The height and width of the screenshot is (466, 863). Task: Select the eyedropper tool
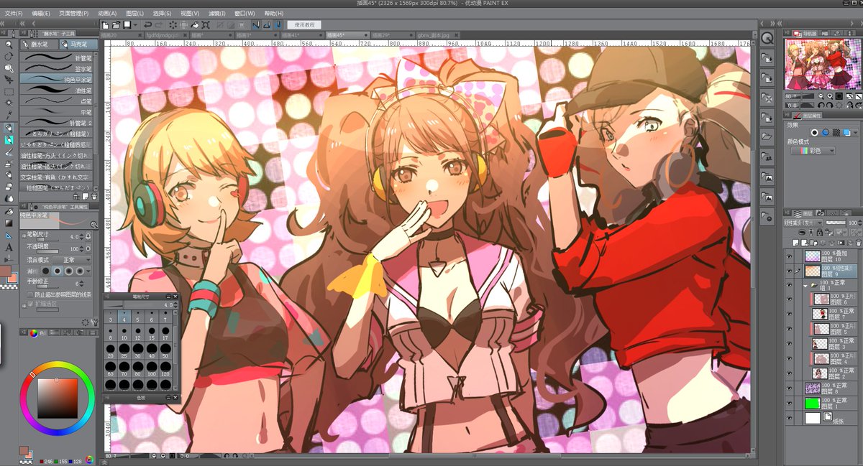[9, 114]
